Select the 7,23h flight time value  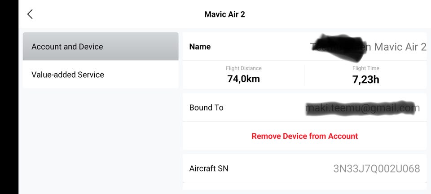[x=365, y=80]
